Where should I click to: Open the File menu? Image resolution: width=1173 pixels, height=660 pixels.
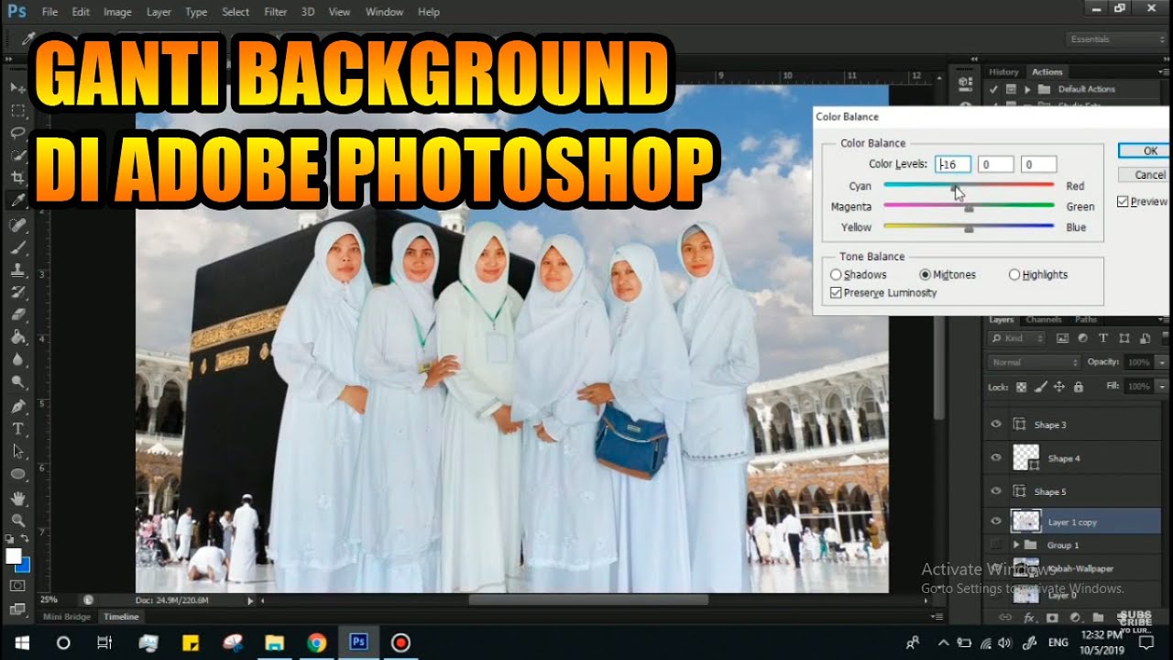click(x=49, y=12)
